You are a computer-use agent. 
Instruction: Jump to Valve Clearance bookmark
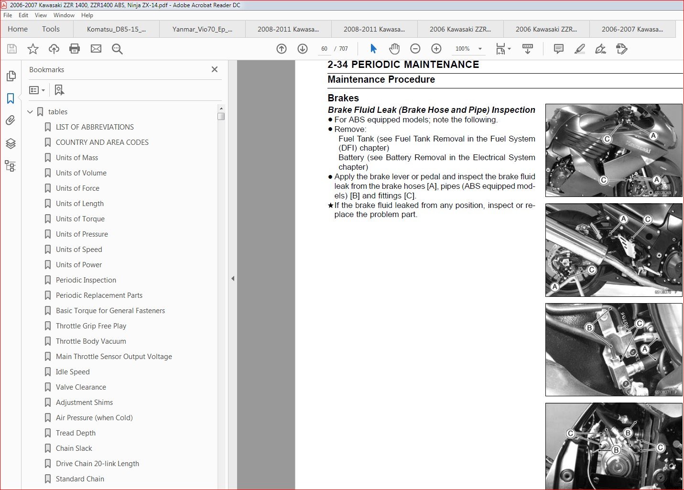coord(81,387)
